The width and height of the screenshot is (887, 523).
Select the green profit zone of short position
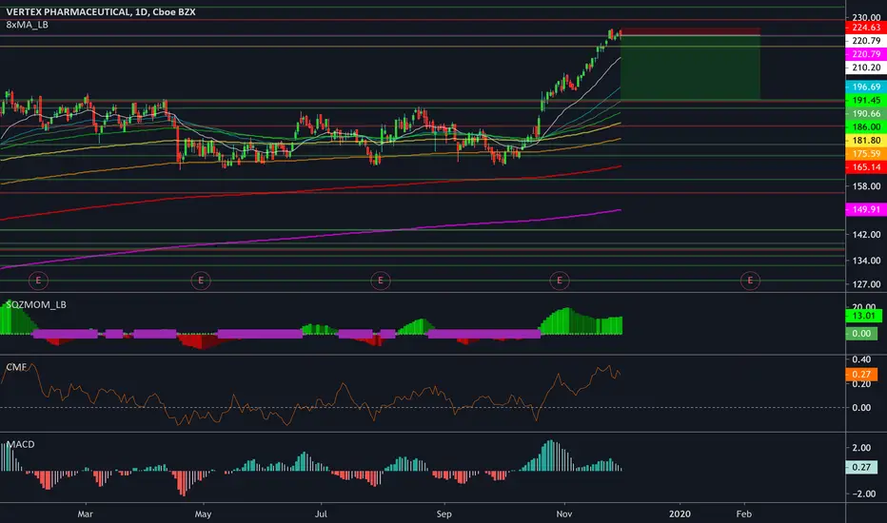coord(690,68)
